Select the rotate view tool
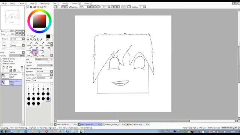 click(34, 39)
